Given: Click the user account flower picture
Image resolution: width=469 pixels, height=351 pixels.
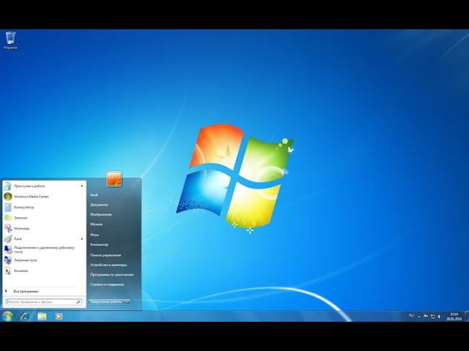Looking at the screenshot, I should click(x=114, y=179).
